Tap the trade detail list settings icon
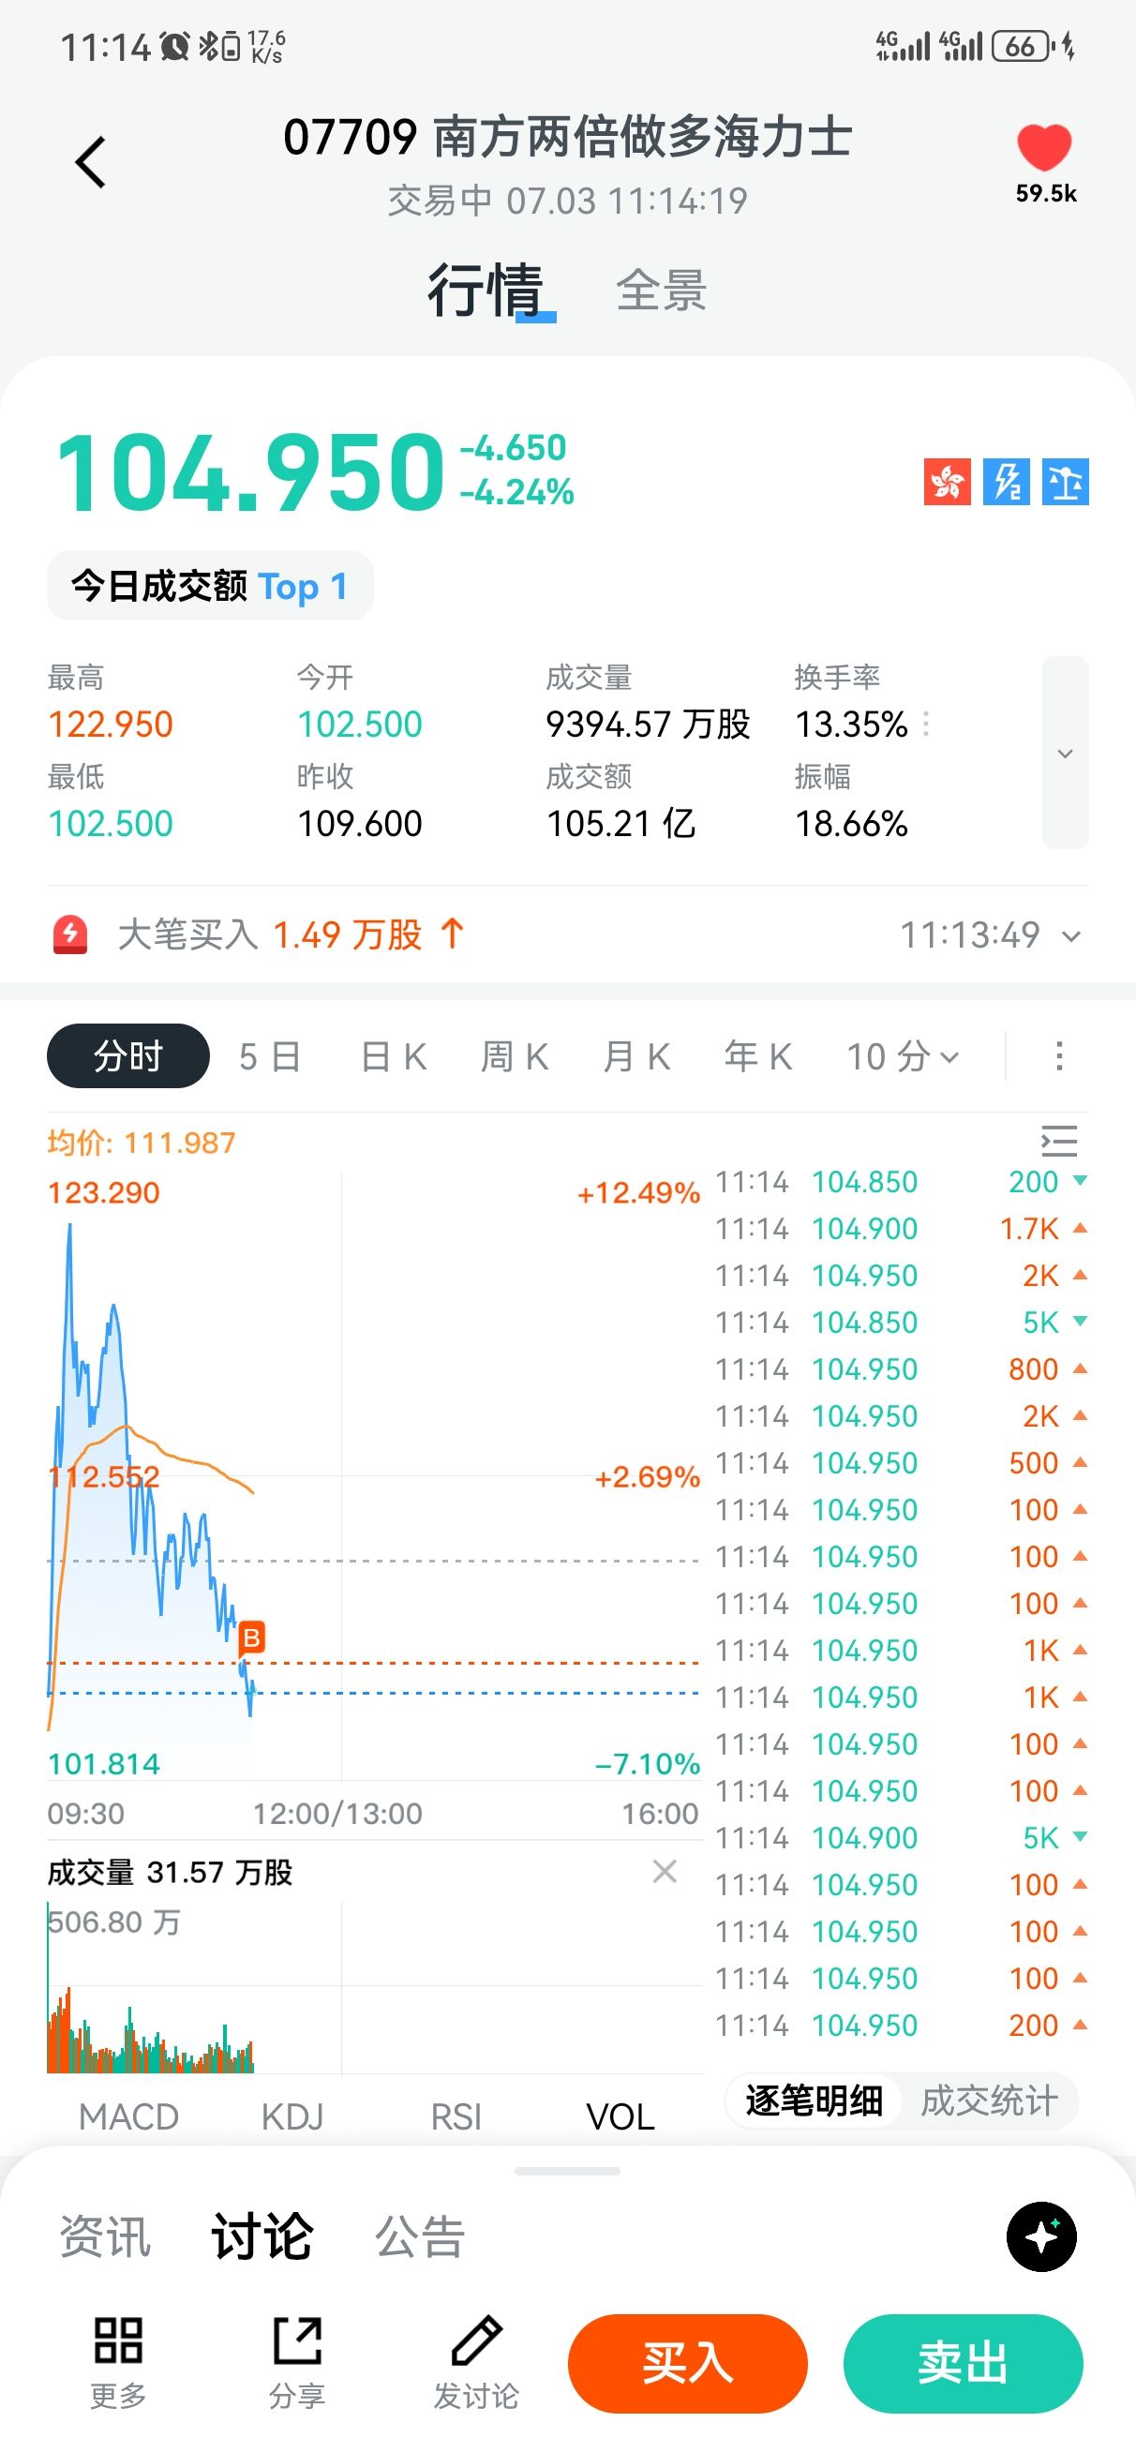This screenshot has width=1136, height=2452. coord(1059,1141)
